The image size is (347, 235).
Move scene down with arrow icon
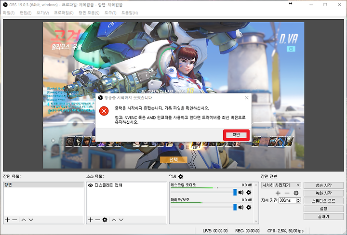[x=31, y=220]
